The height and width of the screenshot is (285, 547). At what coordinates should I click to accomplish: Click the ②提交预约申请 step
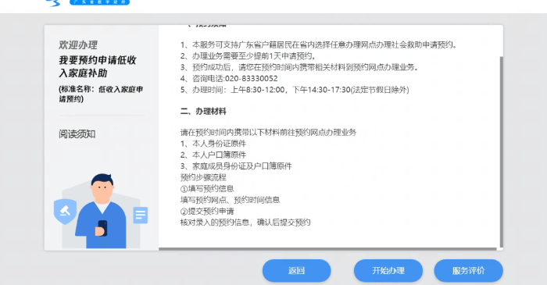pos(207,211)
